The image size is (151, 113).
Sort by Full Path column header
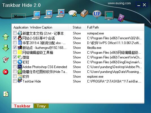point(115,27)
